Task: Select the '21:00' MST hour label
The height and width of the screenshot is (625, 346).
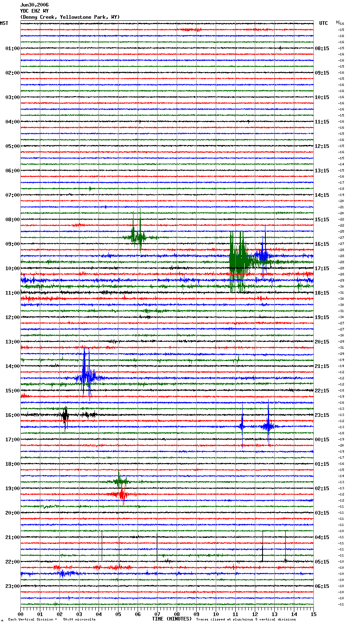Action: (x=12, y=537)
